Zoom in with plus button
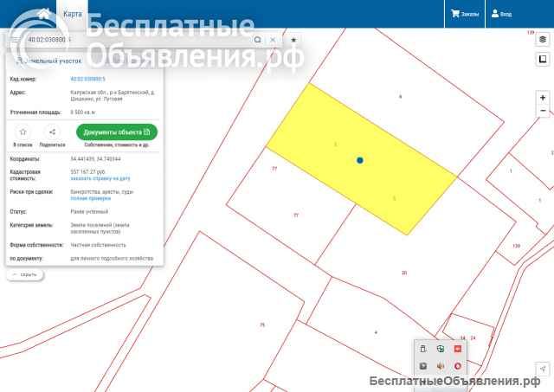This screenshot has height=392, width=554. pos(543,98)
